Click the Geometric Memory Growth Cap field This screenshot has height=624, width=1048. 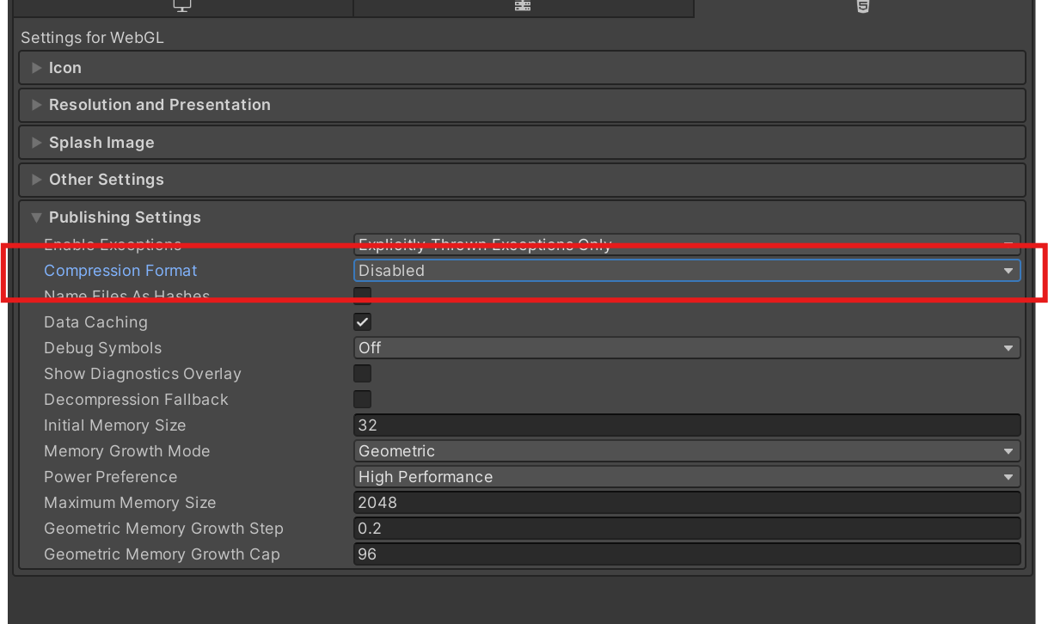(686, 554)
